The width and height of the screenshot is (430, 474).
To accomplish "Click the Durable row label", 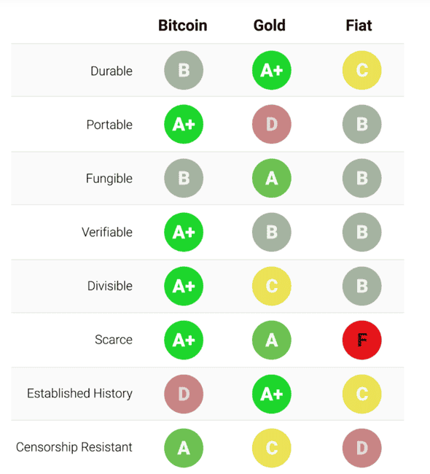I will 112,71.
